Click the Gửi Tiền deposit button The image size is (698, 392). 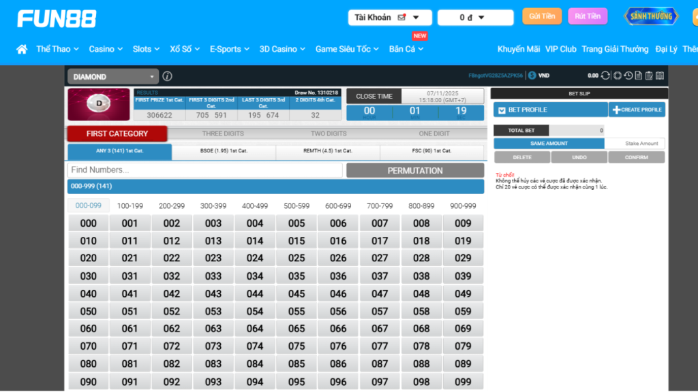coord(542,16)
